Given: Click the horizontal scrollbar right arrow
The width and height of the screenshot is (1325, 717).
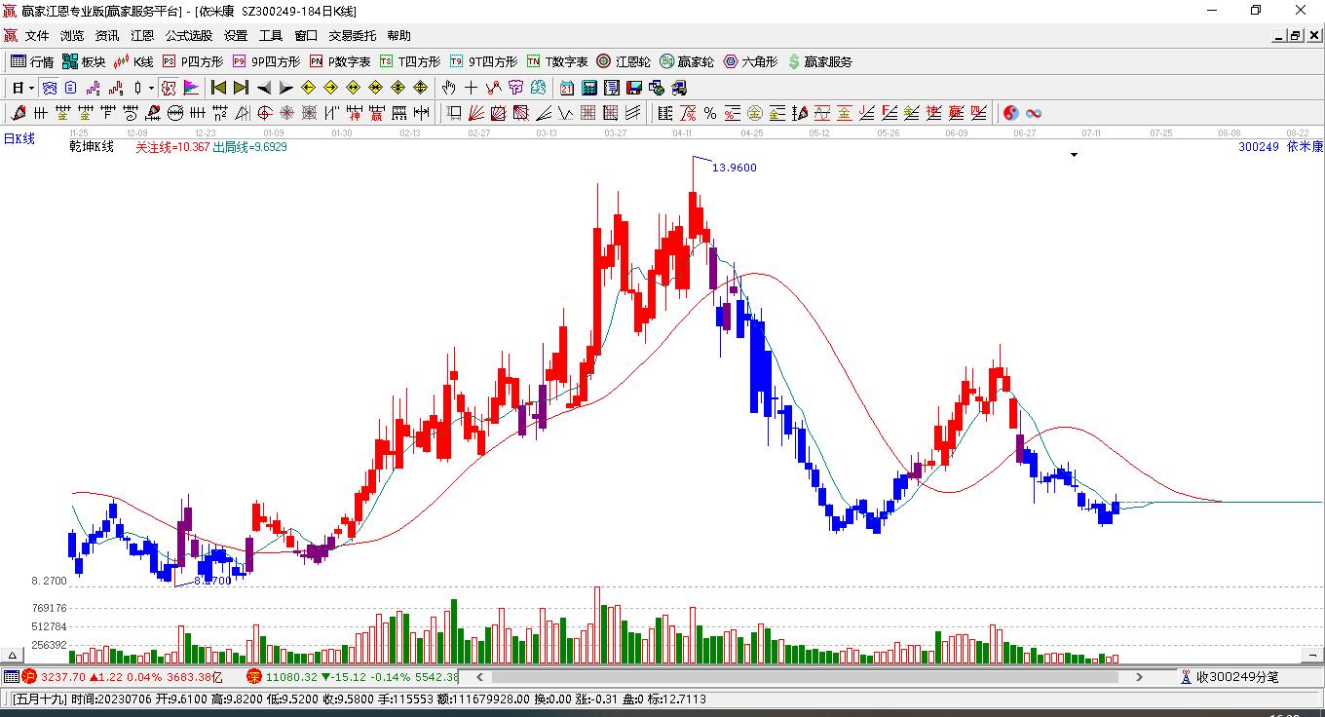Looking at the screenshot, I should pyautogui.click(x=1140, y=677).
